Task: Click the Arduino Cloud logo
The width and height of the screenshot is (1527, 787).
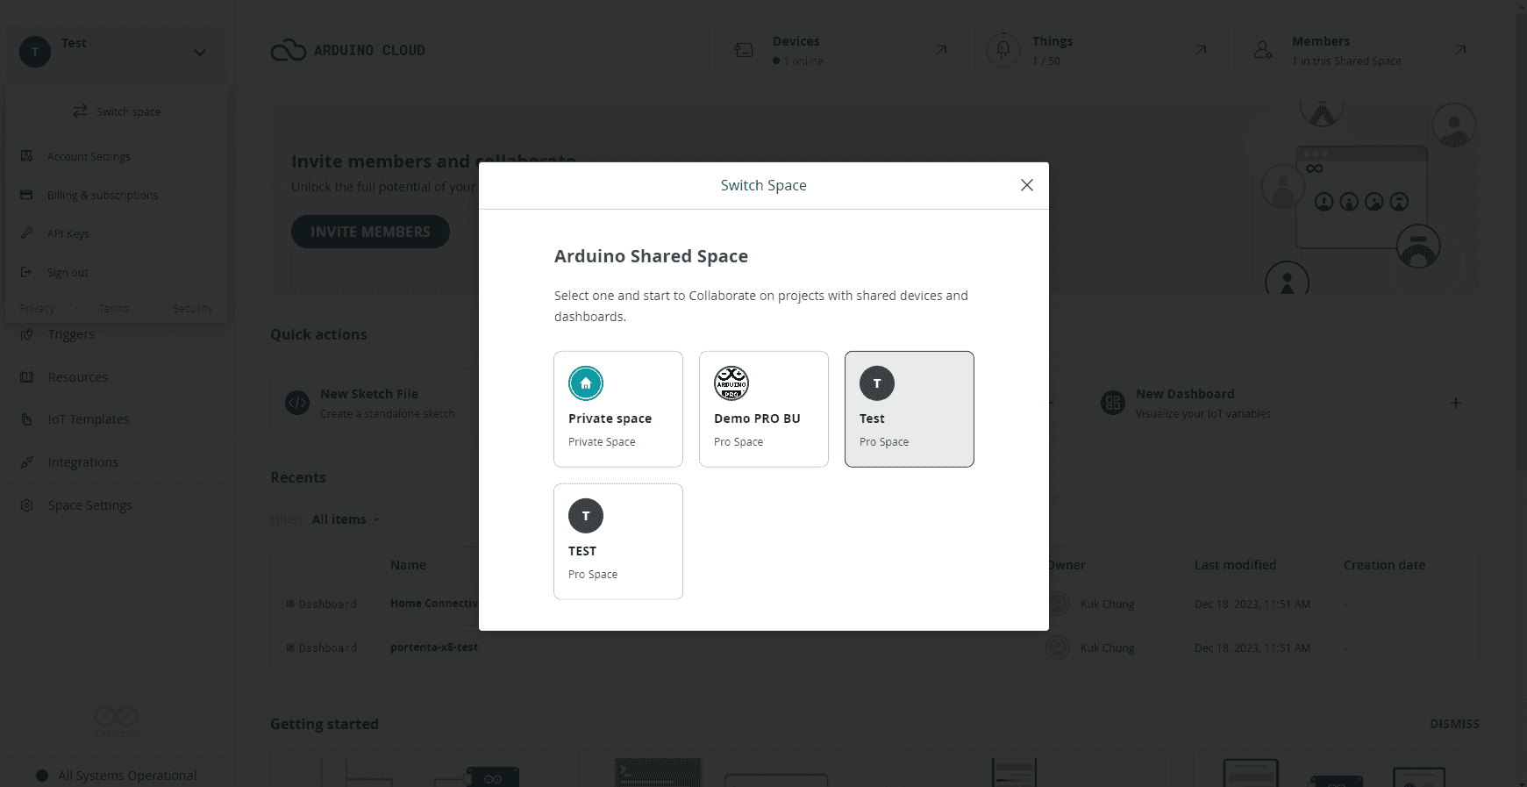Action: click(x=348, y=51)
